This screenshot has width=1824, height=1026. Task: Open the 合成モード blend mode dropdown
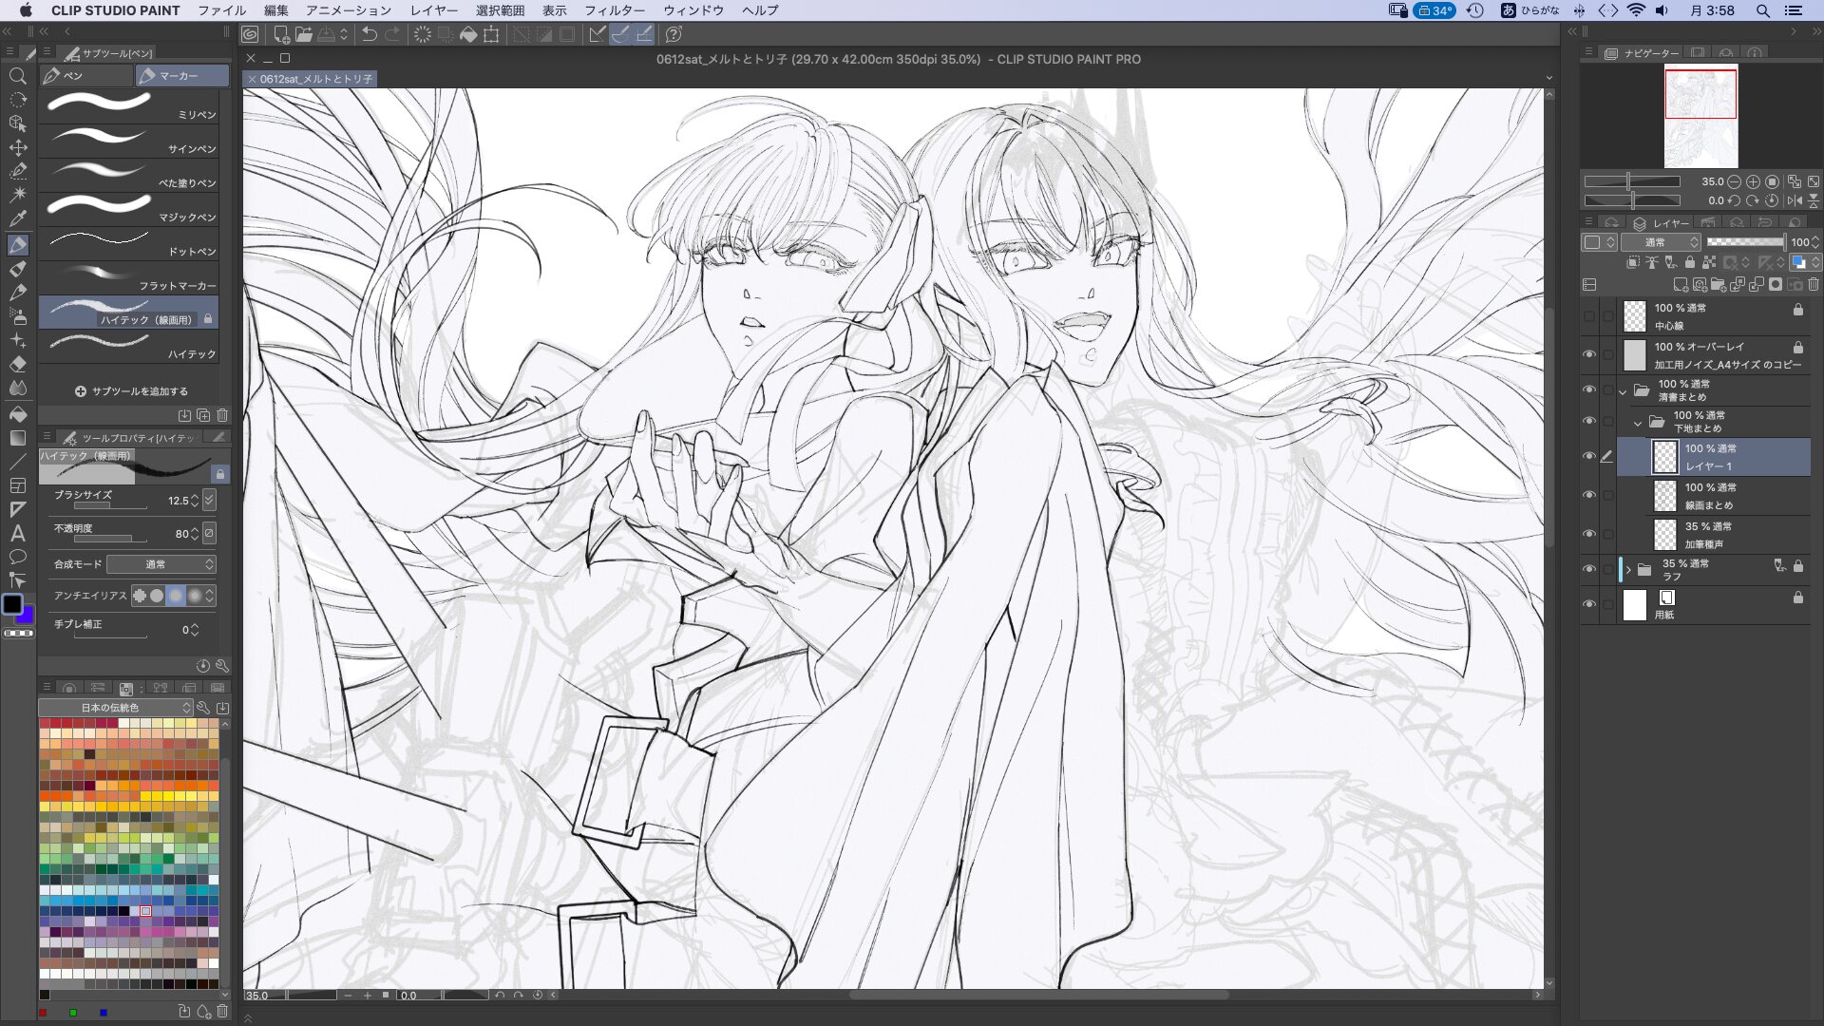click(161, 564)
